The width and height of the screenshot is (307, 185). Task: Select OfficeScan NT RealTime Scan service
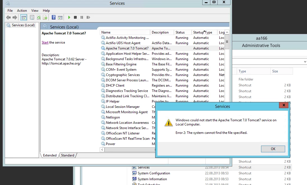(x=128, y=139)
